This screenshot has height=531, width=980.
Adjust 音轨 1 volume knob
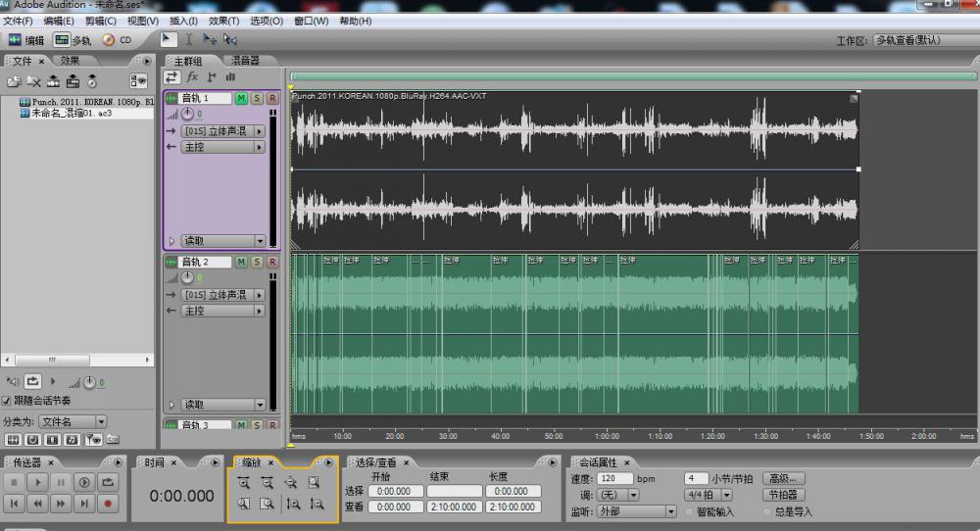pos(187,114)
